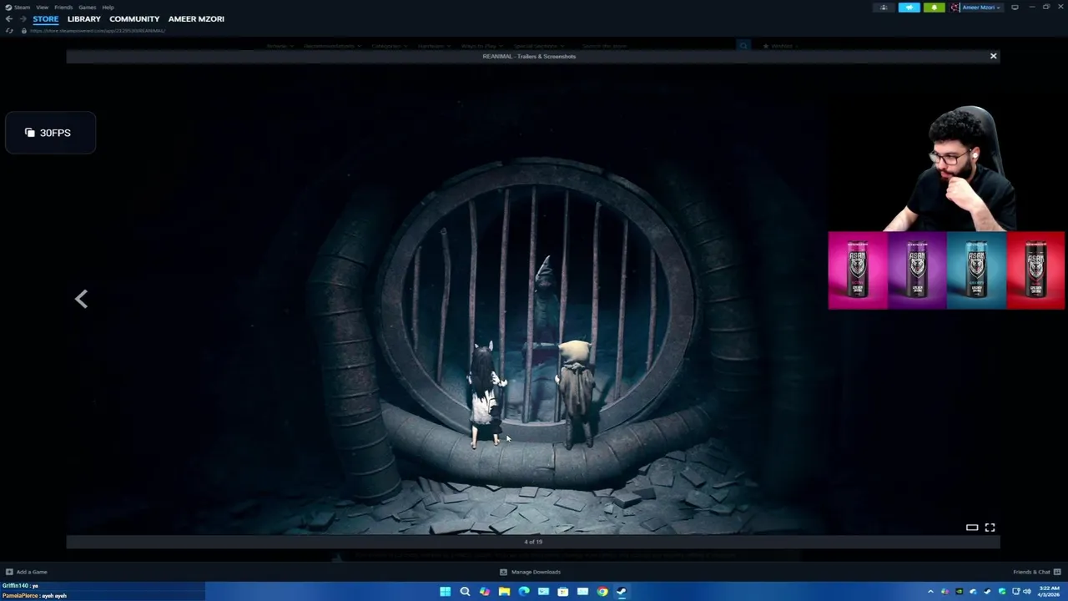Open Friends & Chat
Image resolution: width=1068 pixels, height=601 pixels.
click(1036, 572)
